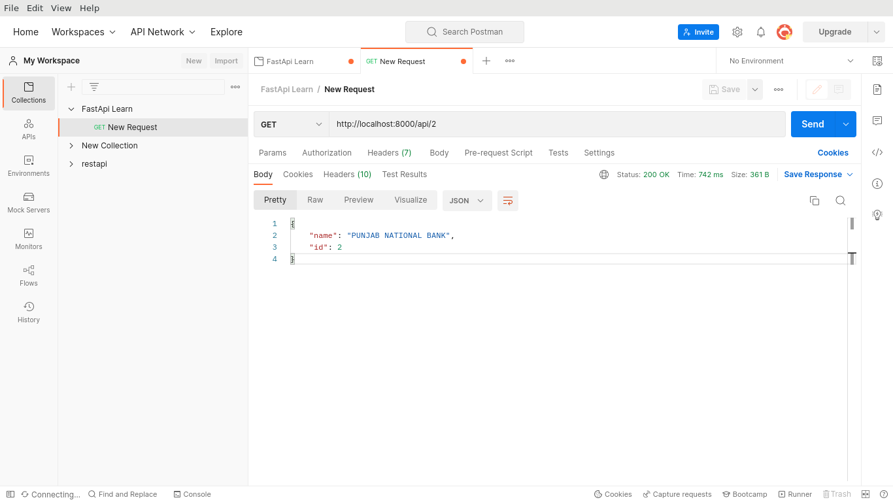Click the plus icon to create new collection
The width and height of the screenshot is (893, 502).
click(x=71, y=87)
